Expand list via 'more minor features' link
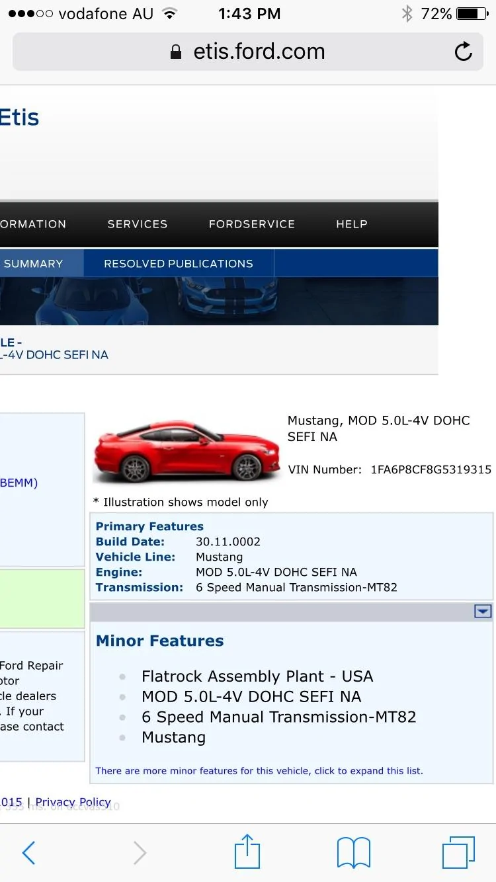The height and width of the screenshot is (882, 496). point(259,771)
